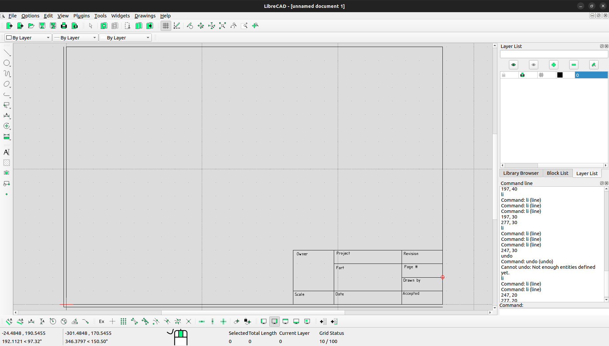
Task: Toggle Exclusive Snap Mode (Ex) button
Action: [x=102, y=321]
